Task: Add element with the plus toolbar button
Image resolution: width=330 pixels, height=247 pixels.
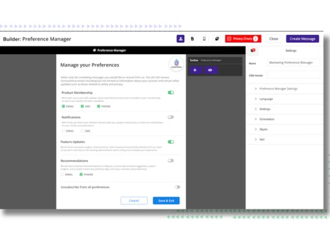Action: click(195, 70)
